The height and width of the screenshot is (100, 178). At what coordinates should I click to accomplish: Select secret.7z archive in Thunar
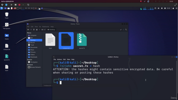tap(82, 41)
